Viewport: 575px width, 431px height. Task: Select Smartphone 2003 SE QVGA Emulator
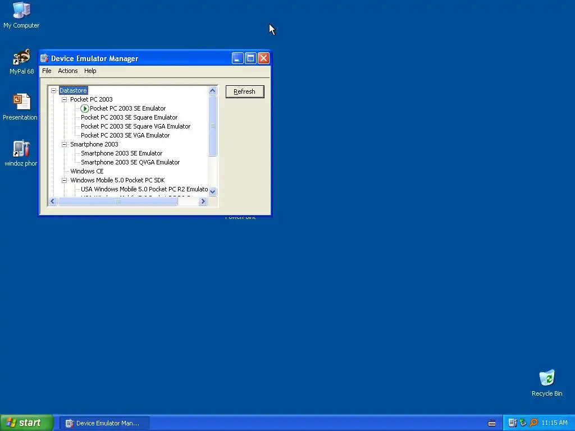130,162
